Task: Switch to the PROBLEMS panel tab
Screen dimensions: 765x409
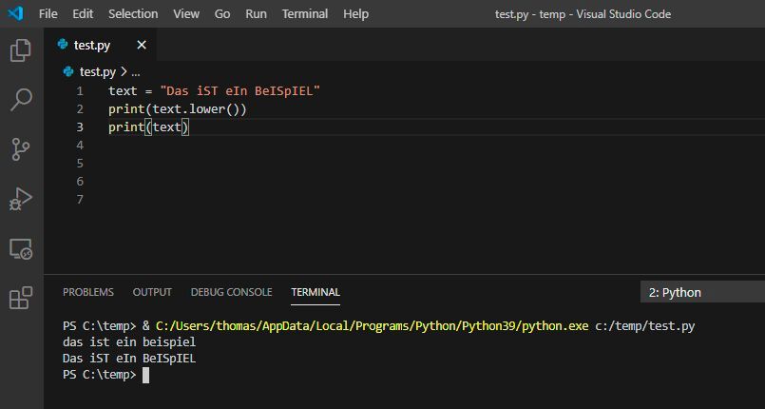Action: click(88, 292)
